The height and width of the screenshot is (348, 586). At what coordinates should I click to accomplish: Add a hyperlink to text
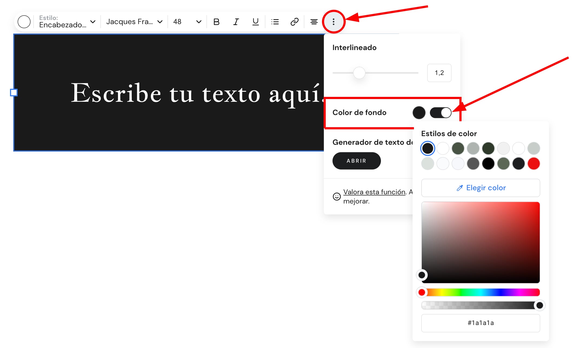point(294,22)
